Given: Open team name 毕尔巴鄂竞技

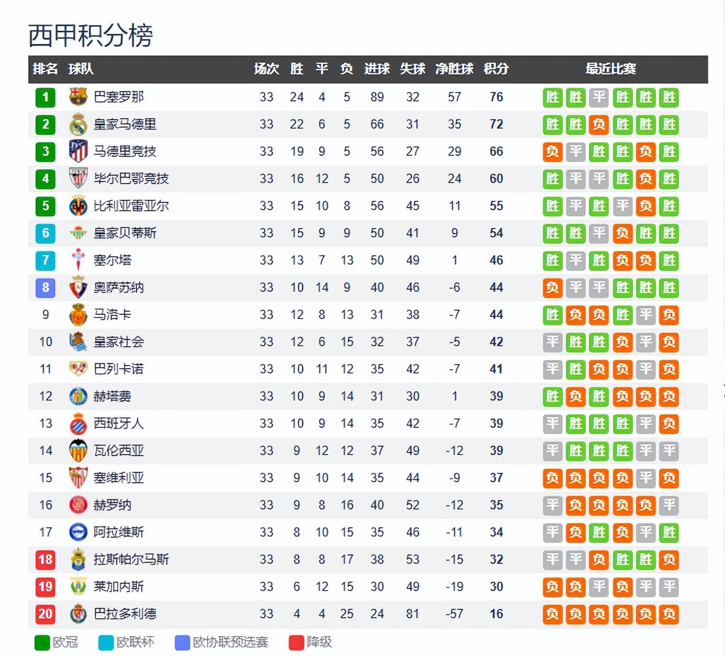Looking at the screenshot, I should click(131, 179).
